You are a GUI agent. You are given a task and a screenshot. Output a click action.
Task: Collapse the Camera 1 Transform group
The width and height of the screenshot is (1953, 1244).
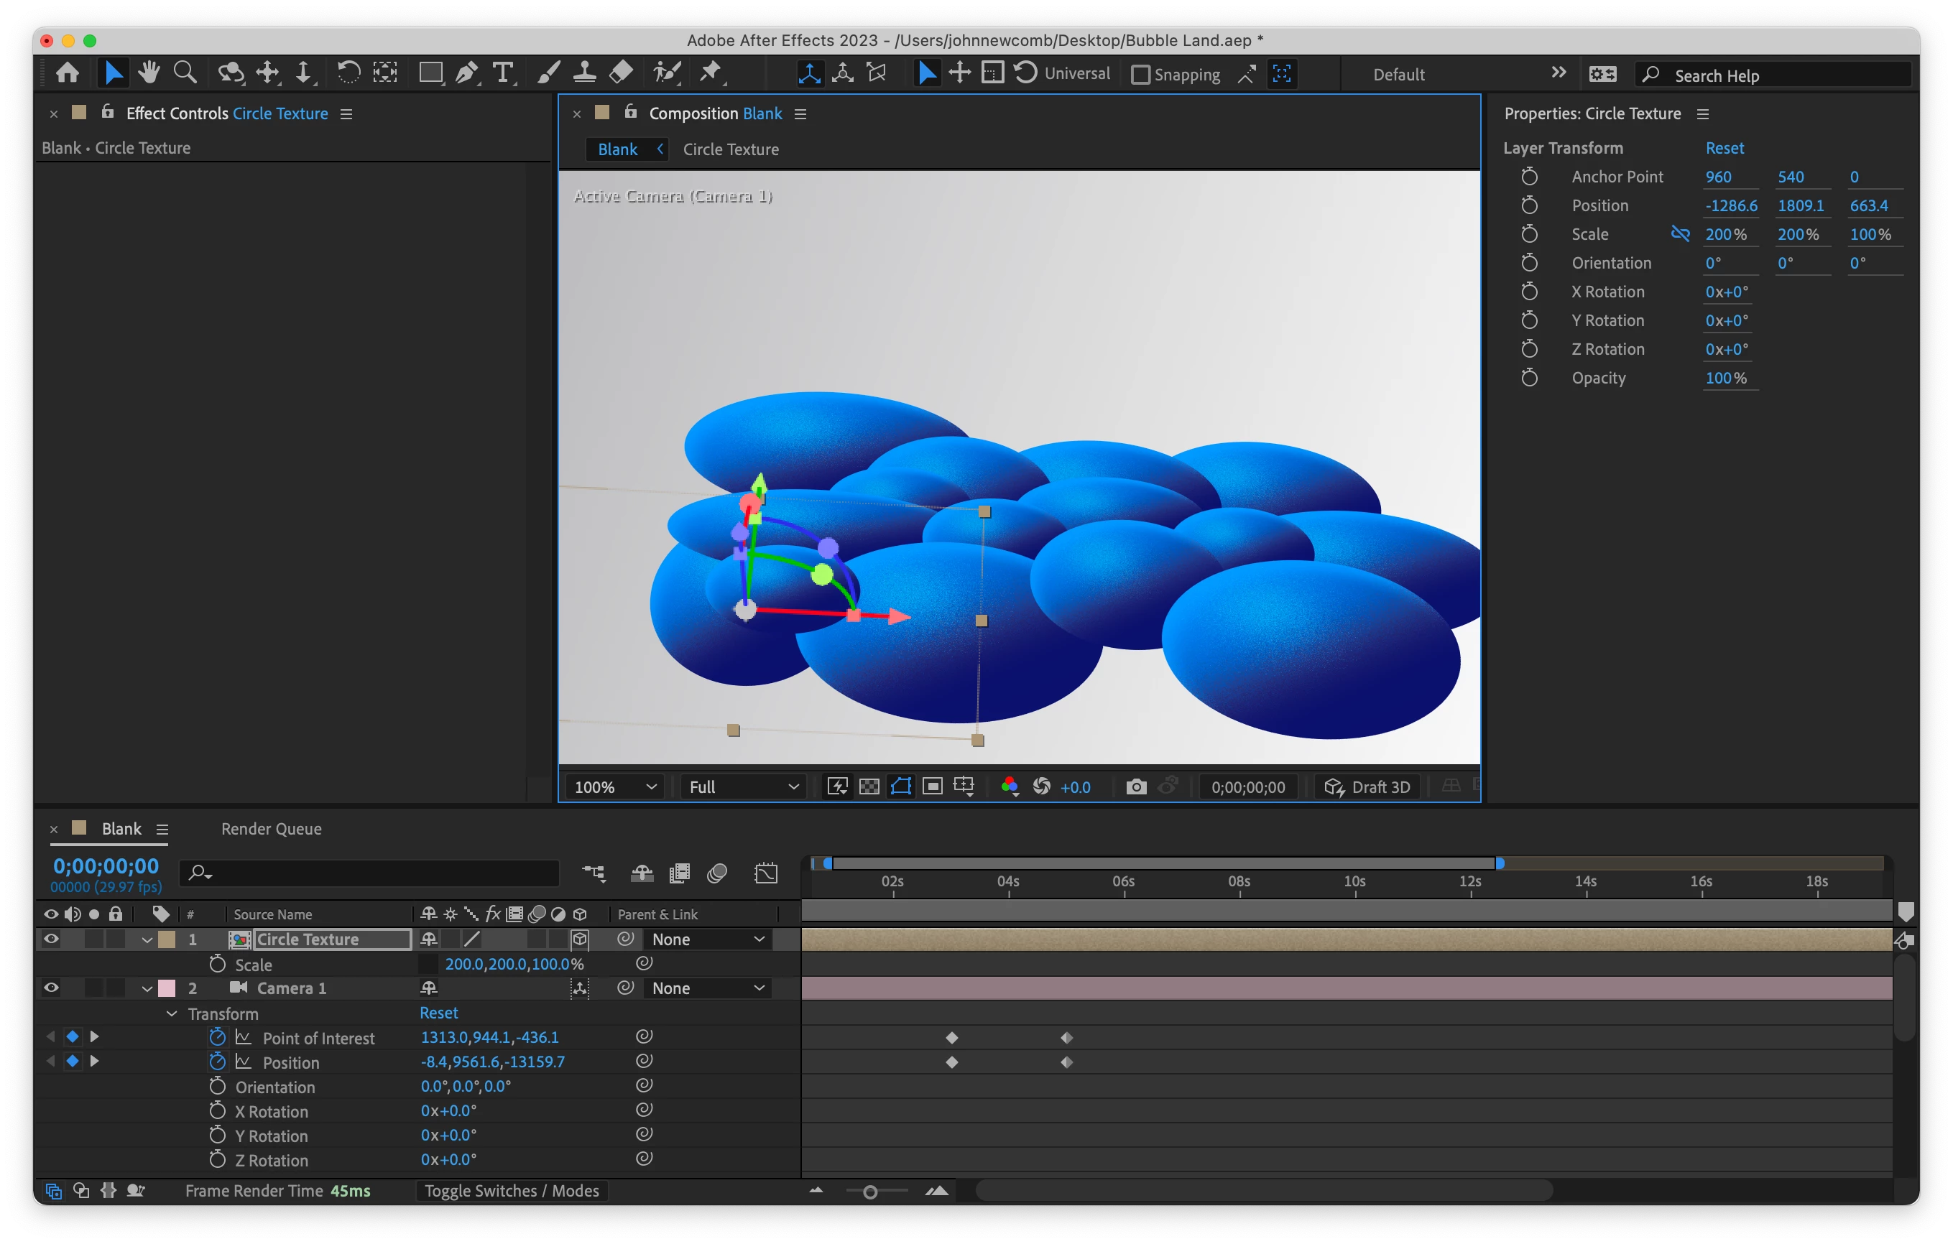[x=172, y=1013]
